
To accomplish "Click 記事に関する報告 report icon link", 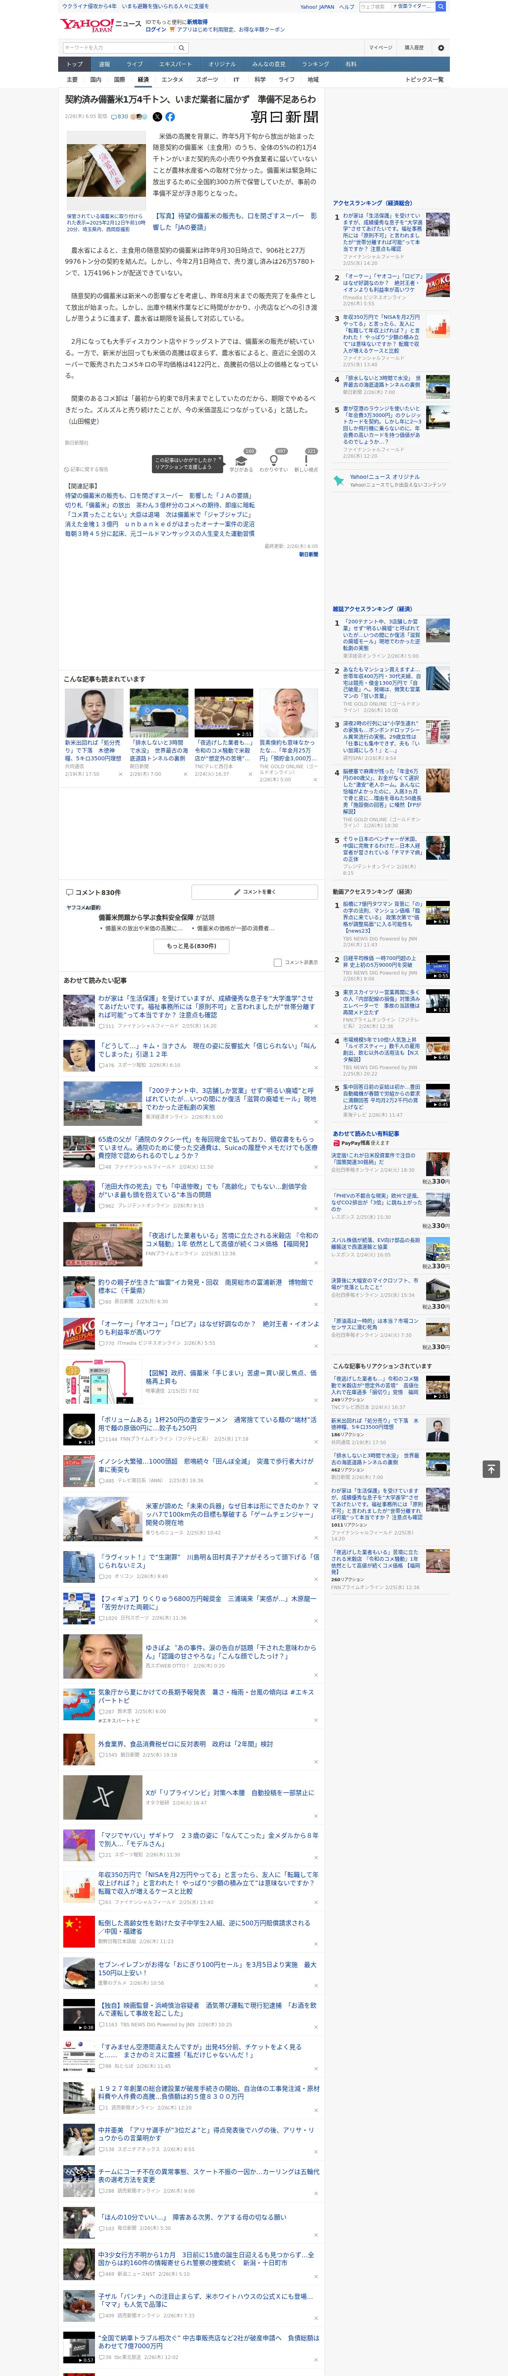I will [87, 470].
